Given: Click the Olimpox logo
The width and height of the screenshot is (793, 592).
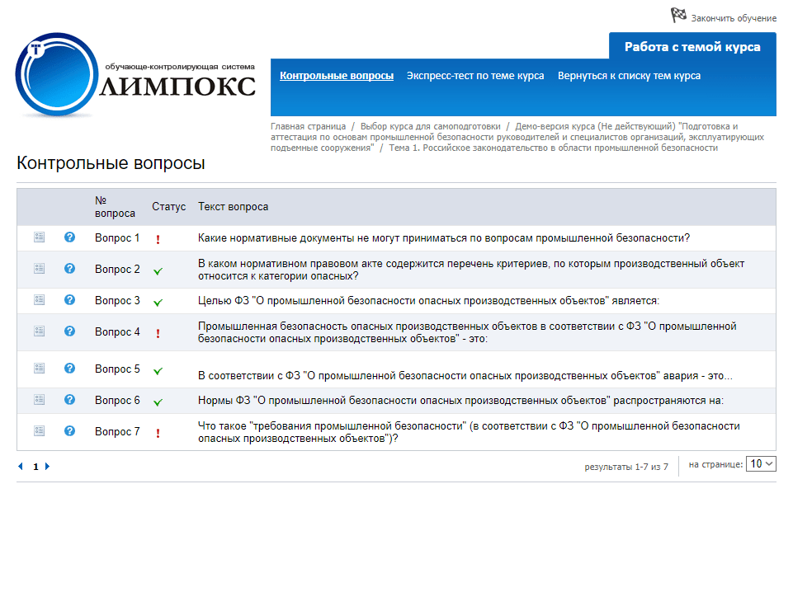Looking at the screenshot, I should pyautogui.click(x=136, y=76).
